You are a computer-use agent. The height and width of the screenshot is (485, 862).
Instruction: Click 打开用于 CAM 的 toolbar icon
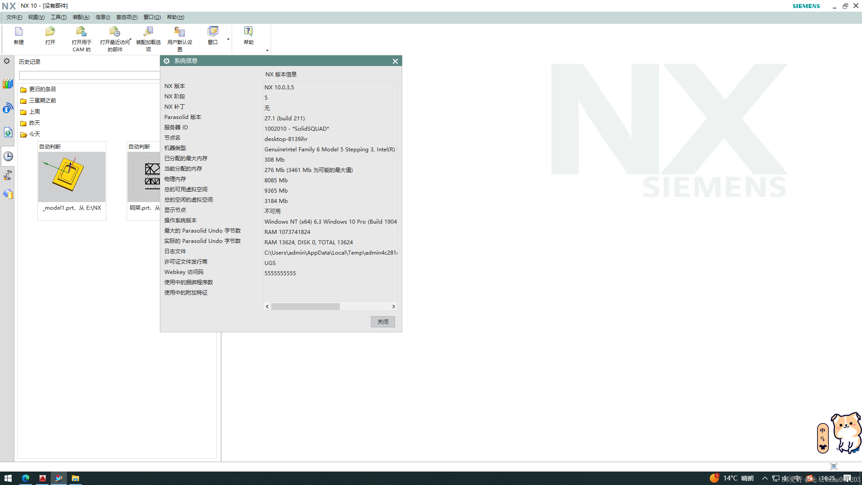pyautogui.click(x=81, y=39)
